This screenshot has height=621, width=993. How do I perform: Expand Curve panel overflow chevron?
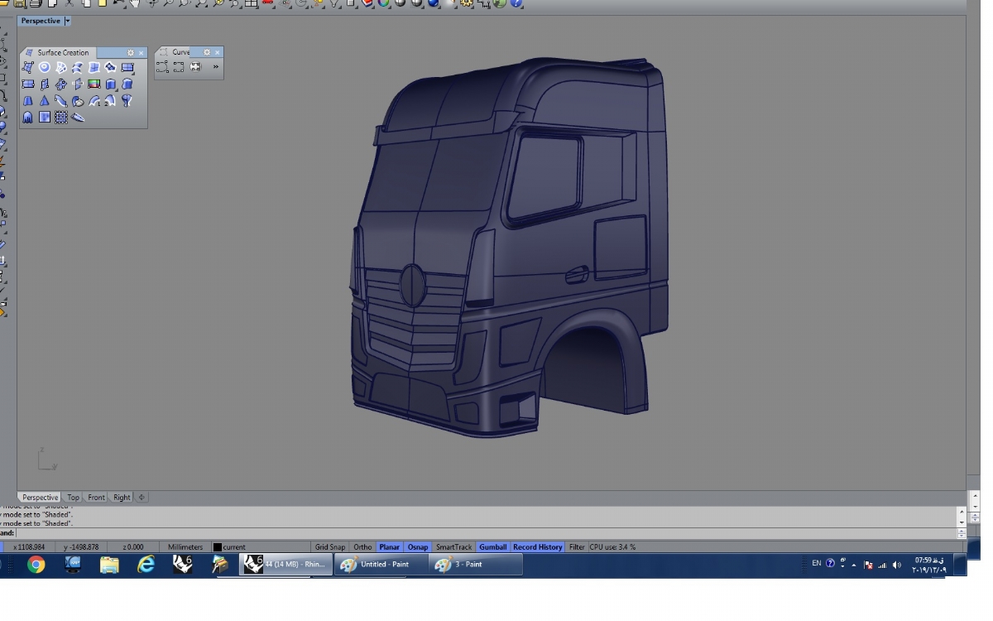tap(216, 67)
